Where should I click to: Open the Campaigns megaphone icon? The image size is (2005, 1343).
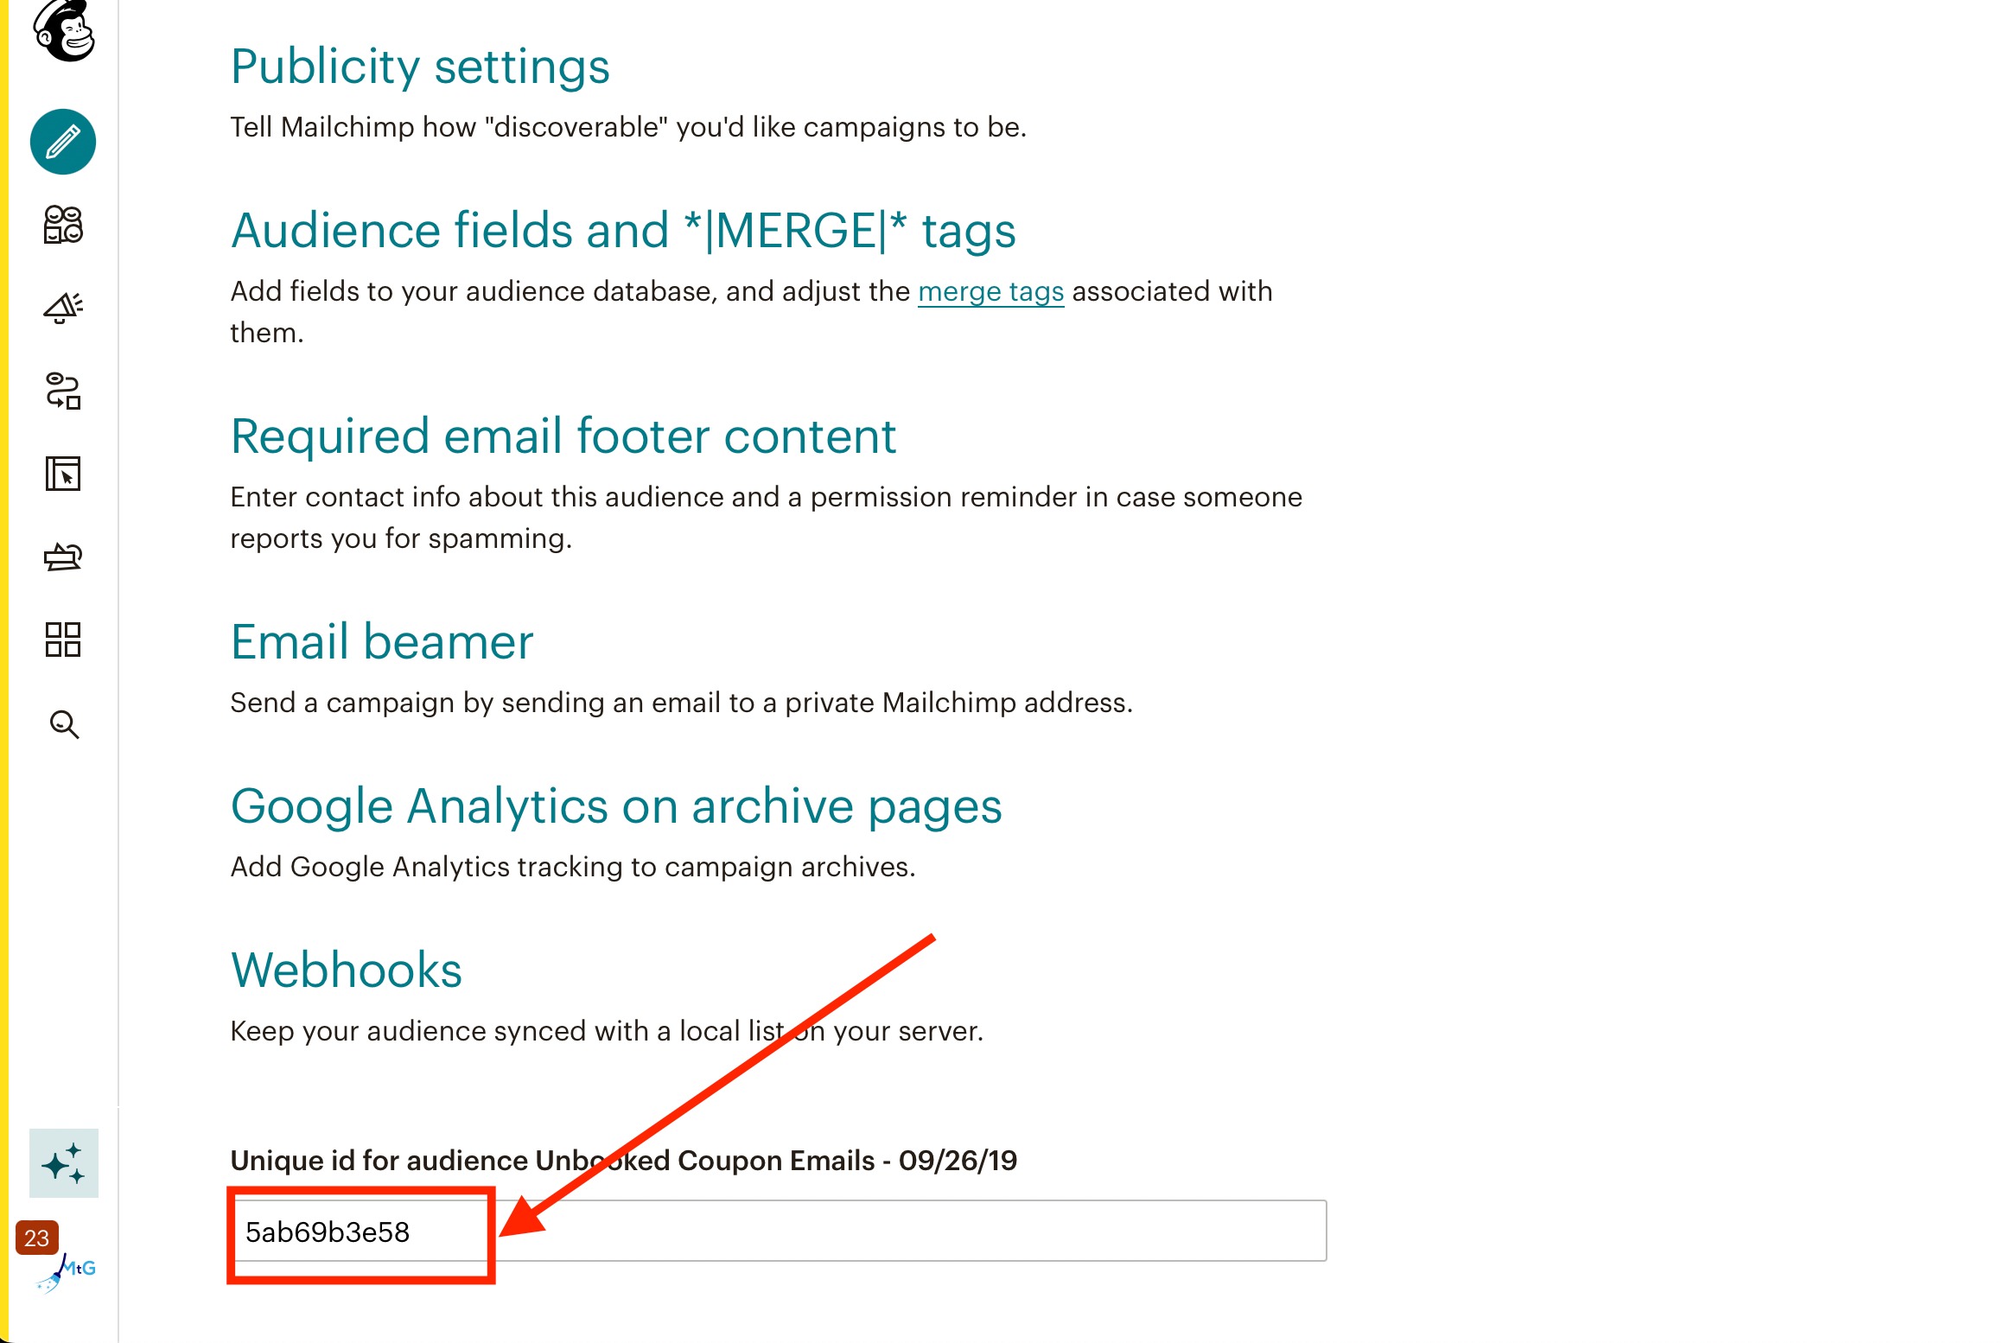[x=63, y=308]
